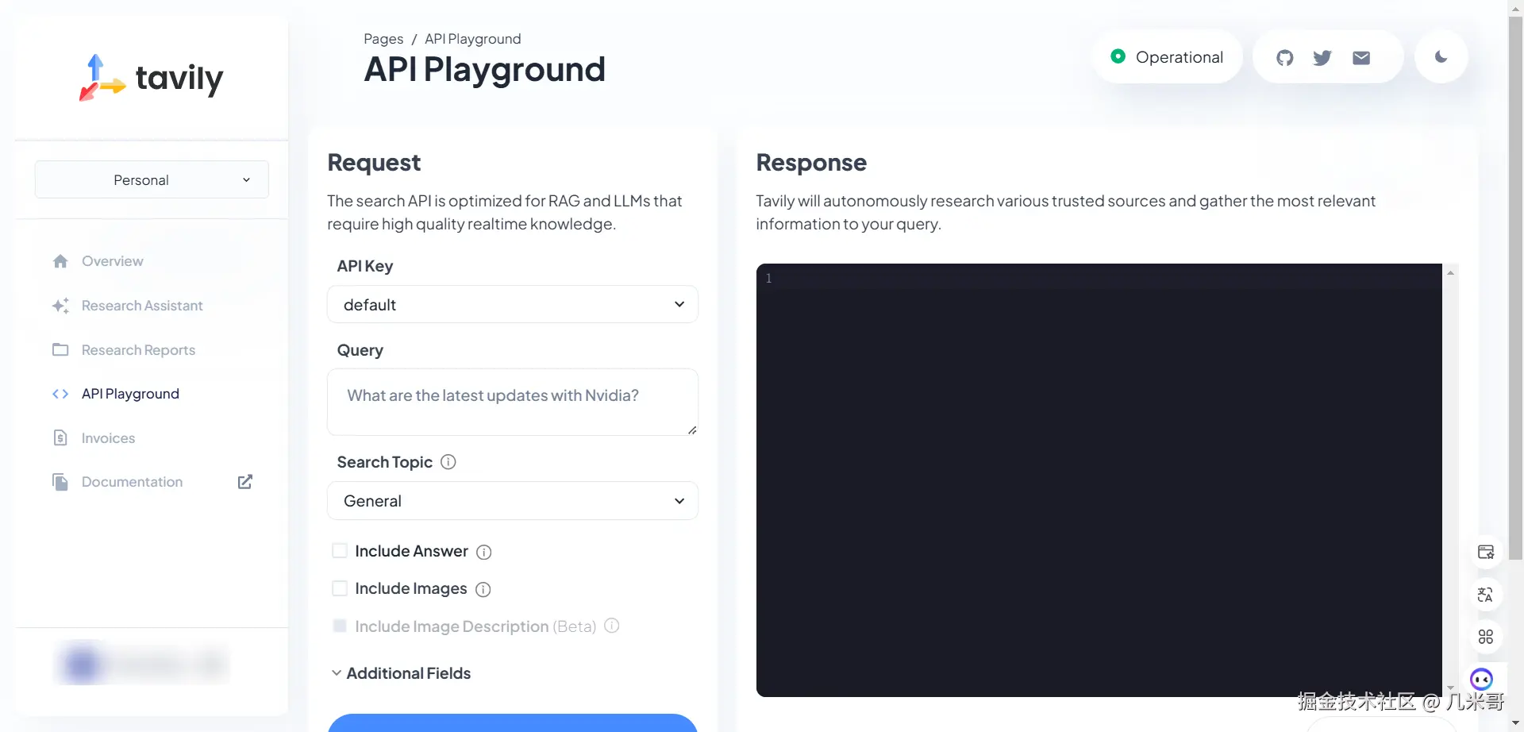Select the API Playground code icon
The image size is (1524, 732).
click(x=61, y=394)
